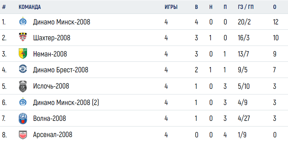
Task: Open the Динамо Минск-2008 team link in row 1
Action: (x=62, y=22)
